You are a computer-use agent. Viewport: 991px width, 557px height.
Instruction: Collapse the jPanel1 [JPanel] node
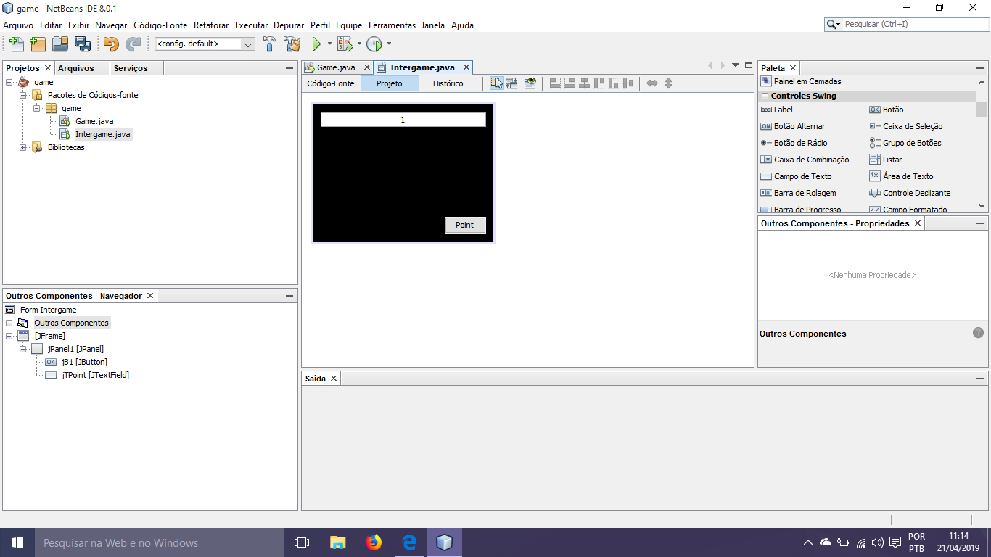(23, 349)
